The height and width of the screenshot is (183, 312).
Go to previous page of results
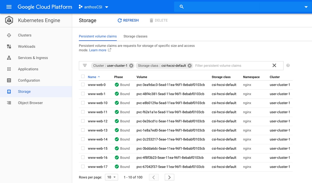point(154,177)
